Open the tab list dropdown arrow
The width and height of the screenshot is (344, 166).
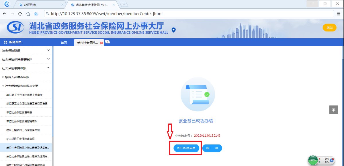[107, 41]
